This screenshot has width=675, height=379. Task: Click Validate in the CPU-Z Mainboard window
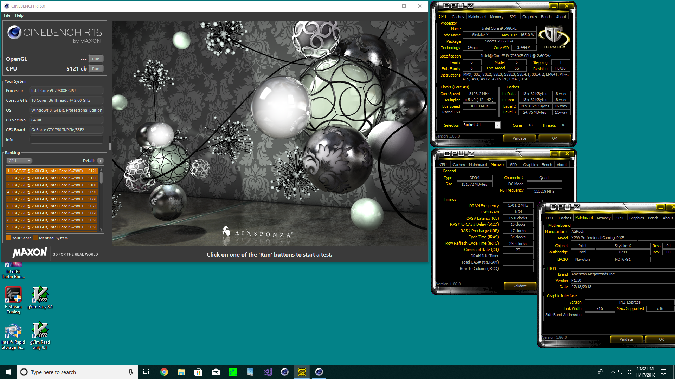pos(626,339)
